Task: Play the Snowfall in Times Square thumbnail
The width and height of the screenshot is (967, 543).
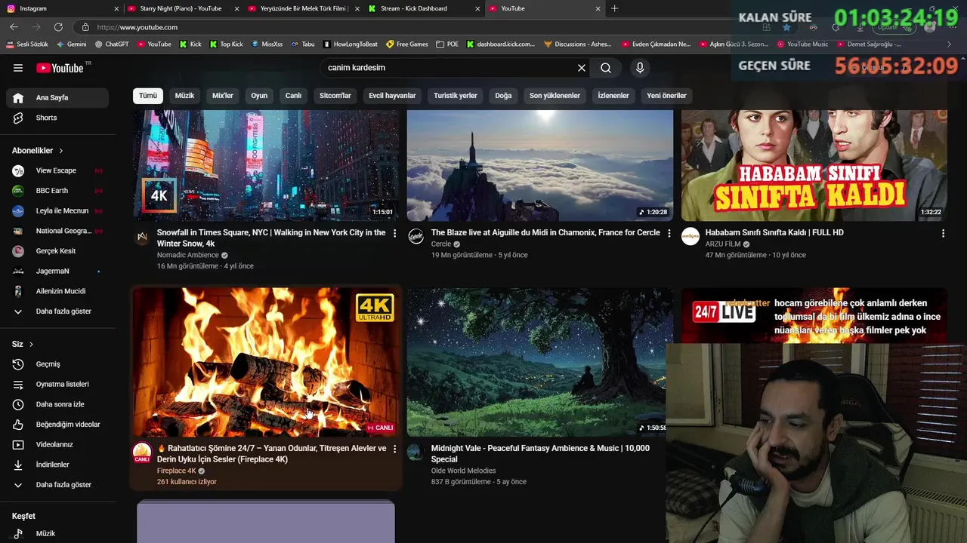Action: [266, 165]
